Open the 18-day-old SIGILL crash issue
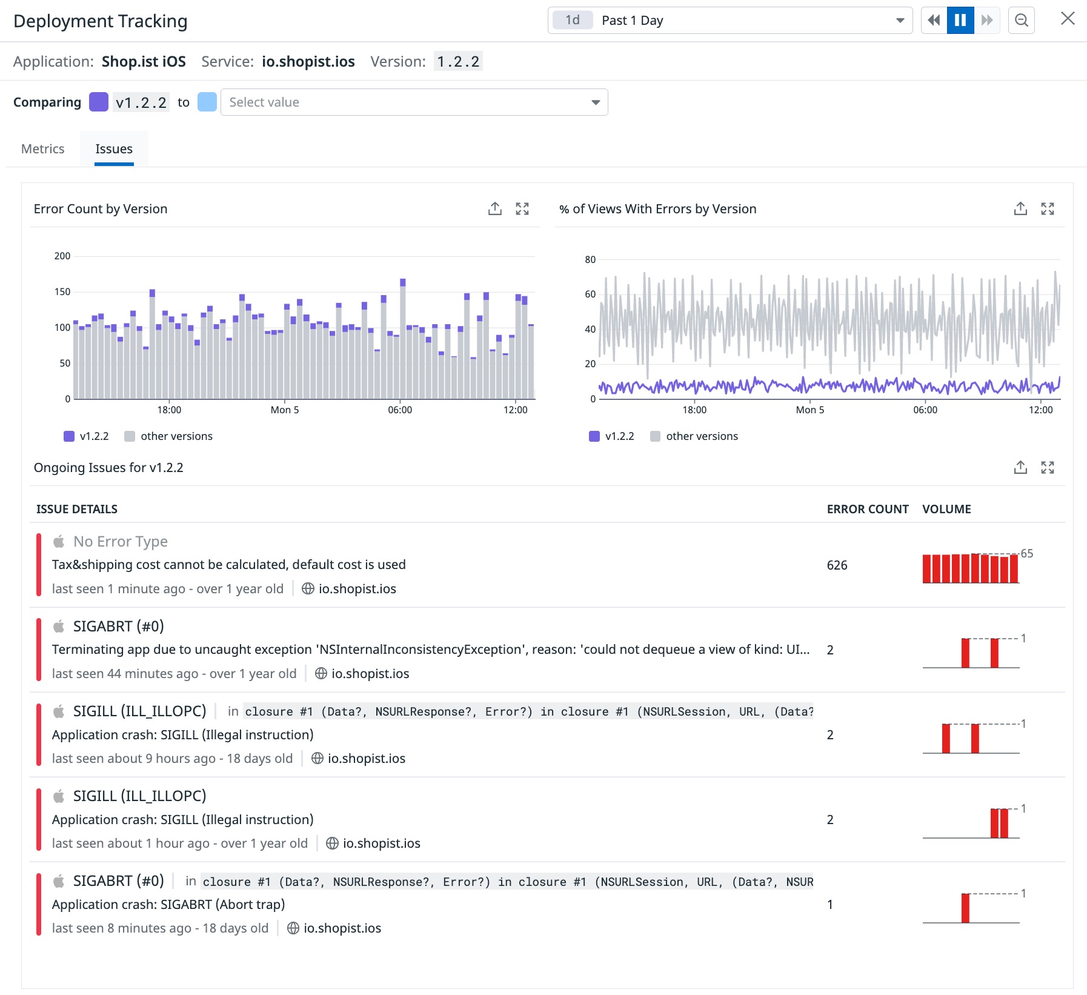Viewport: 1087px width, 995px height. pyautogui.click(x=547, y=735)
